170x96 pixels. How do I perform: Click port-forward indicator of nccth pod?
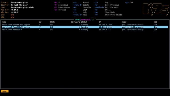(40, 27)
